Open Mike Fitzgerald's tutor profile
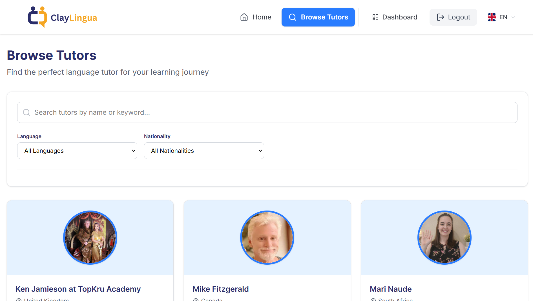Image resolution: width=533 pixels, height=301 pixels. [220, 289]
